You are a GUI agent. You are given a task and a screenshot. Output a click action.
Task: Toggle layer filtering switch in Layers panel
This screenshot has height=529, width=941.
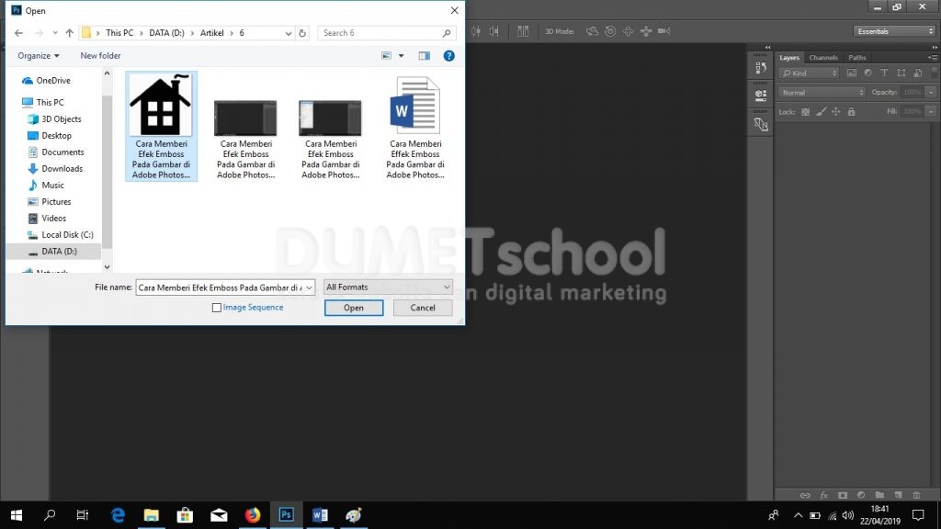(x=934, y=73)
